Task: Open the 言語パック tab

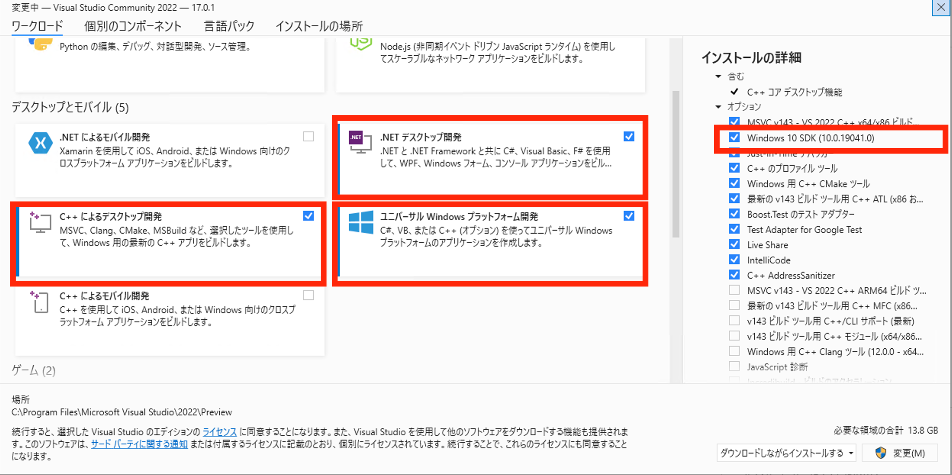Action: [229, 26]
